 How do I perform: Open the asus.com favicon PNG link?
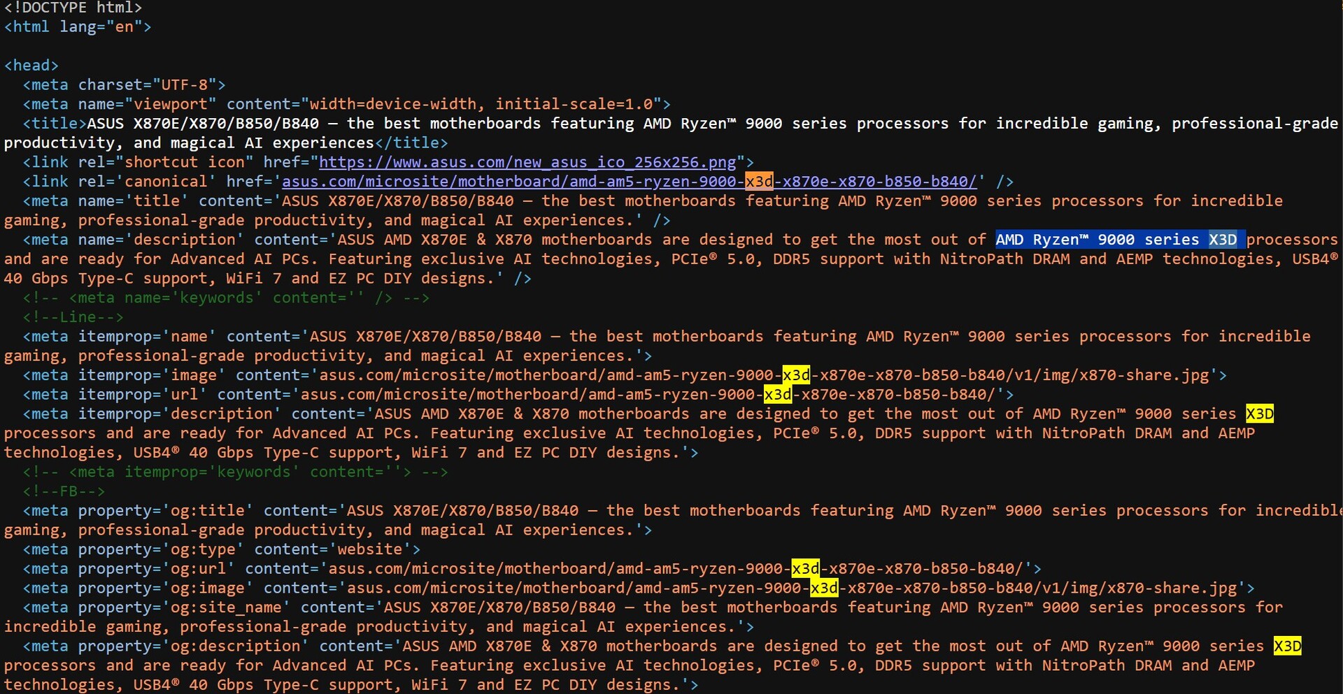coord(528,162)
